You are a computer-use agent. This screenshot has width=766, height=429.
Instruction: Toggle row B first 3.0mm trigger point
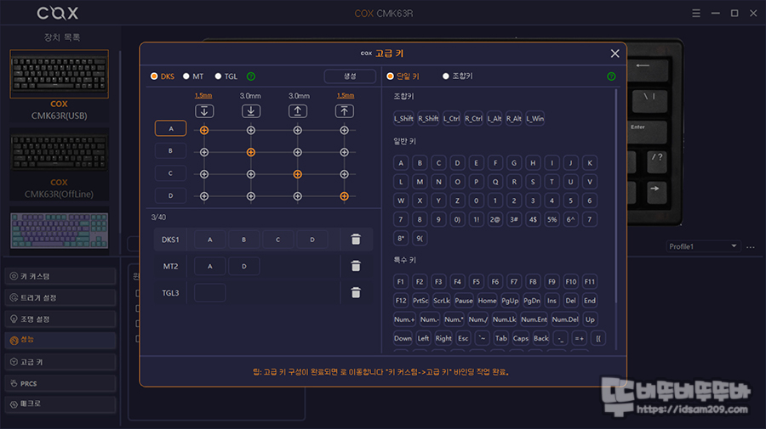[x=250, y=152]
